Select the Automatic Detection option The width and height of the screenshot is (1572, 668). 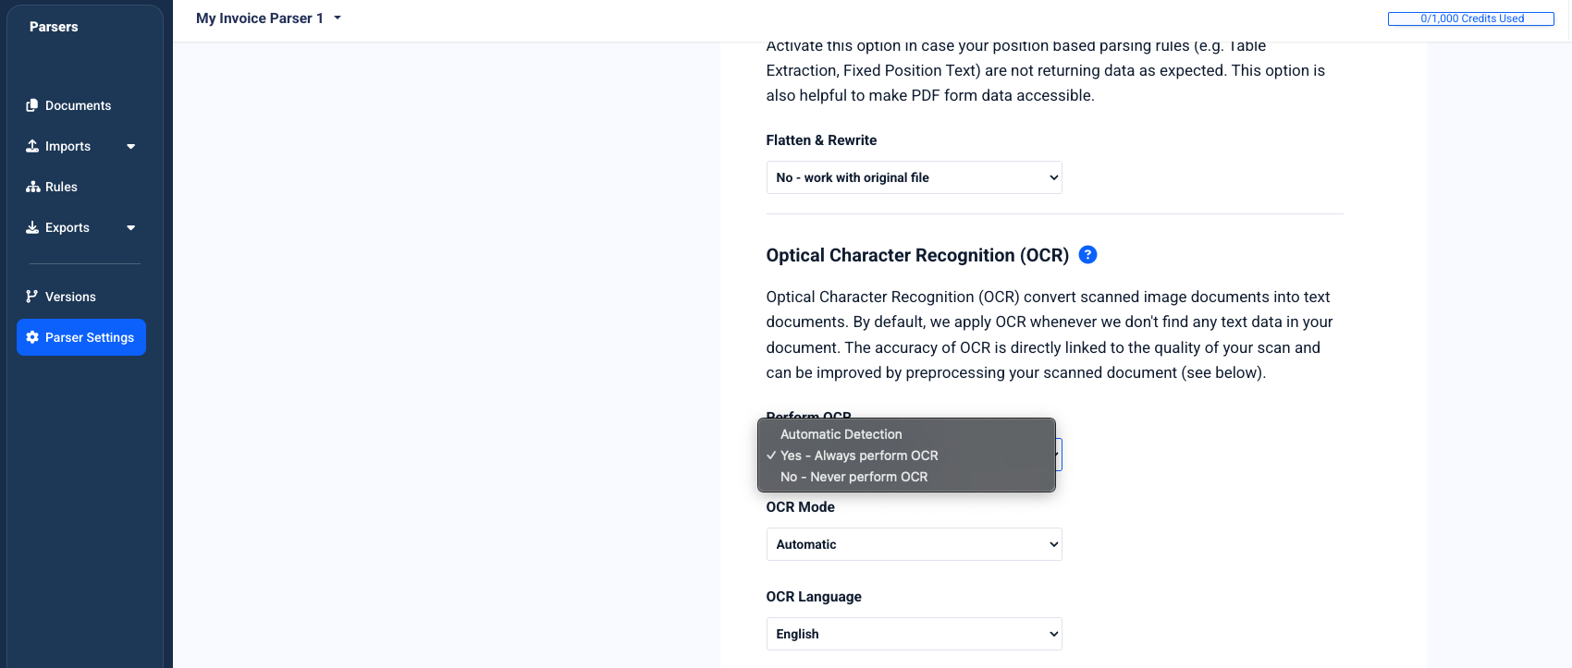click(841, 434)
